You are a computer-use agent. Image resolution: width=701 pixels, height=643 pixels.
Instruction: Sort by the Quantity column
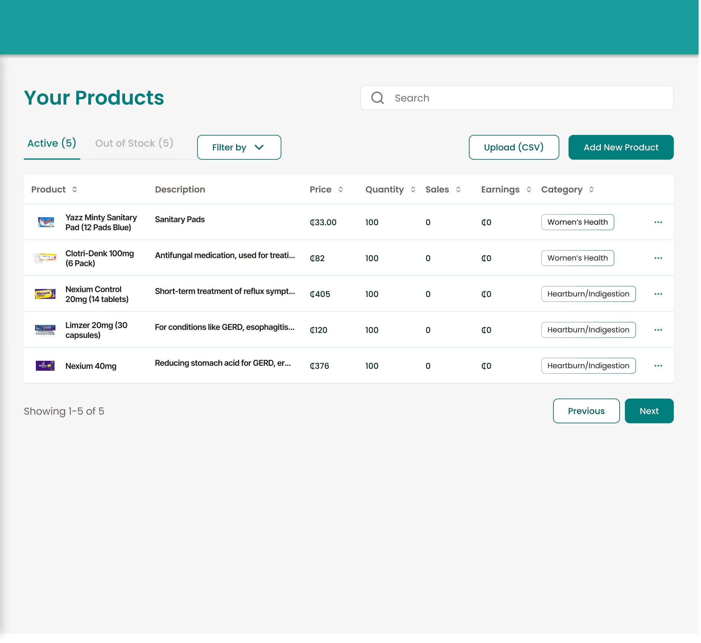click(413, 189)
